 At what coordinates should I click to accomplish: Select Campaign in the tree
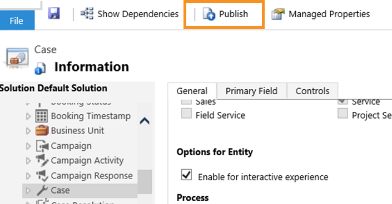click(71, 146)
